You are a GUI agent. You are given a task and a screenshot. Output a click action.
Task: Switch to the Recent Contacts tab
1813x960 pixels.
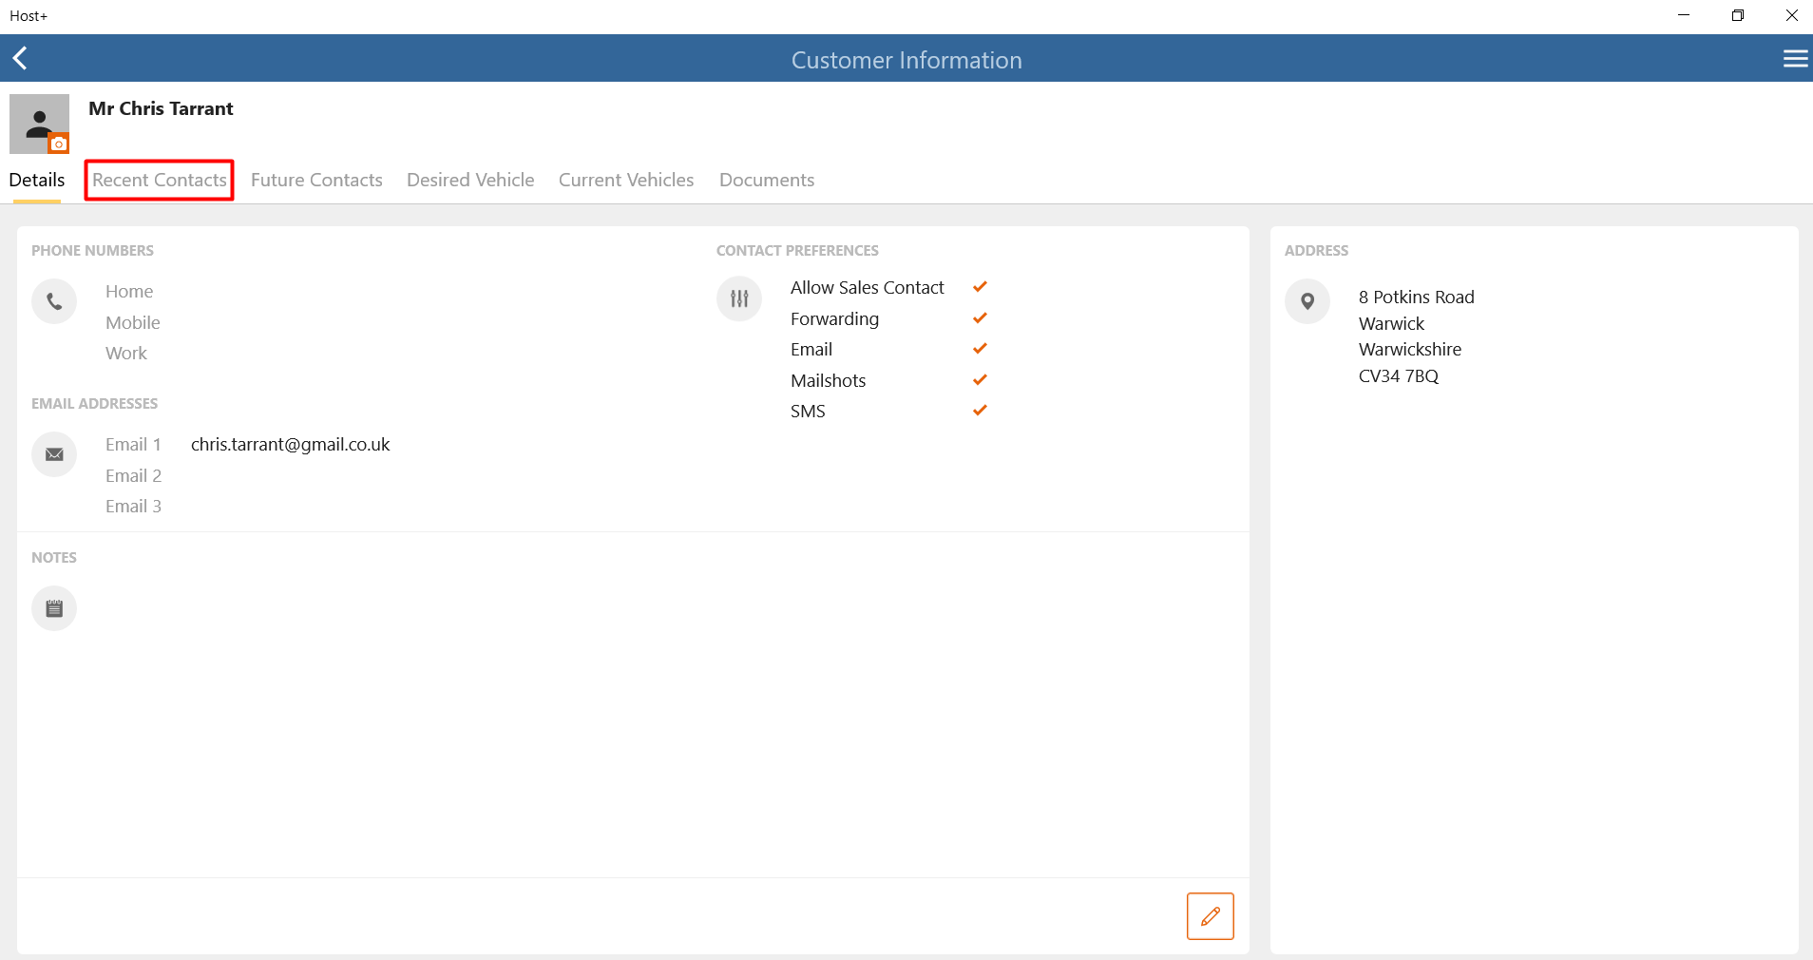(160, 180)
